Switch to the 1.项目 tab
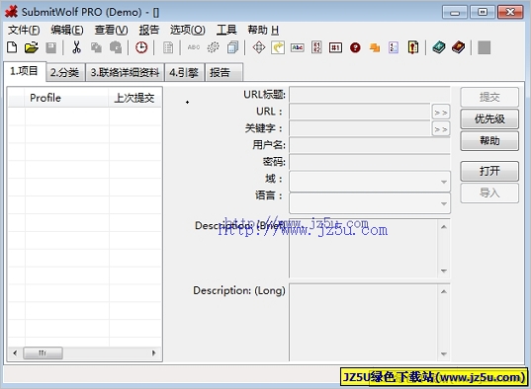Viewport: 531px width, 389px height. (25, 71)
